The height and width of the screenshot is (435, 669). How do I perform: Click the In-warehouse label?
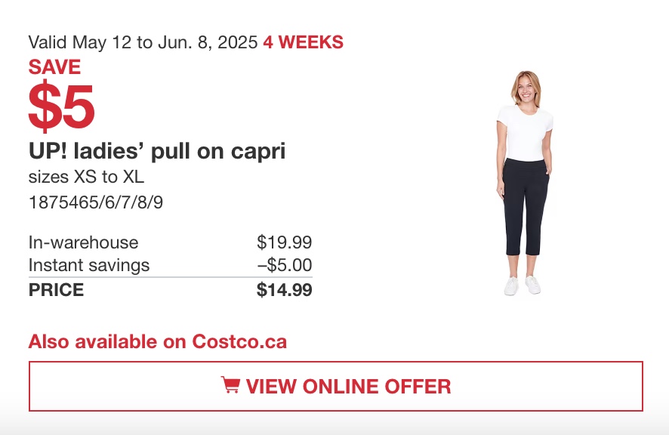click(84, 242)
